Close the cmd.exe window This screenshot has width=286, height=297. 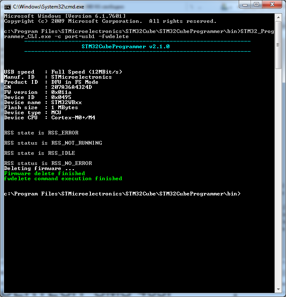coord(272,5)
